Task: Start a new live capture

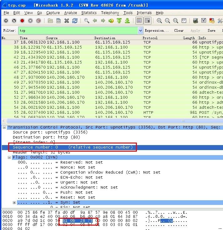Action: (22, 21)
